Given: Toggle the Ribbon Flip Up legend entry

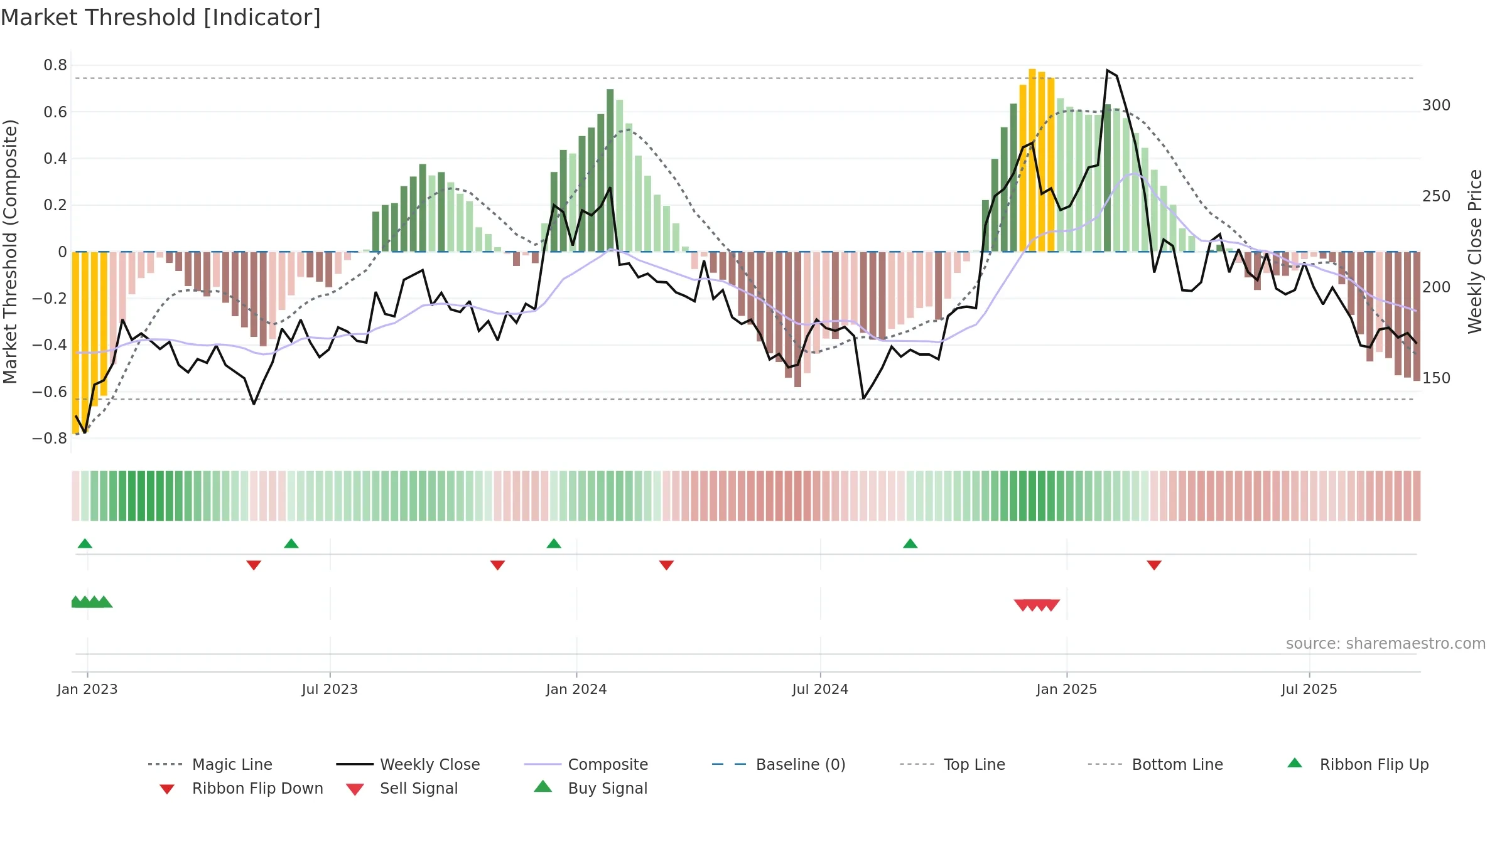Looking at the screenshot, I should click(1358, 764).
